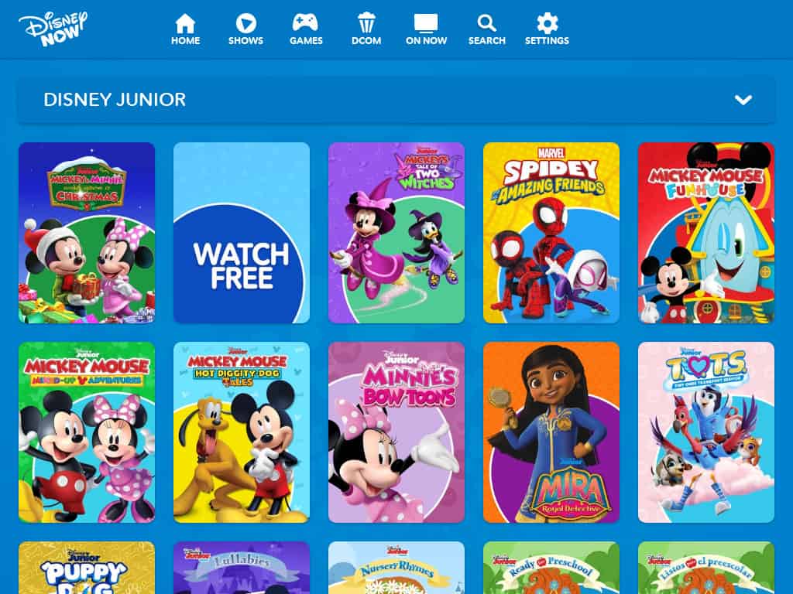Click the Disney Now logo
Screen dimensions: 793x594
click(x=53, y=29)
